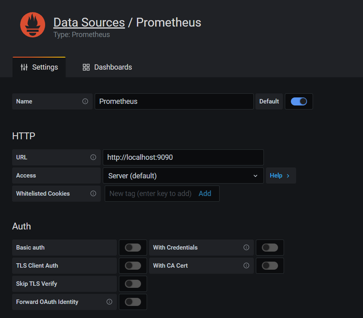Screen dimensions: 363x318
Task: Click the Access field label
Action: [x=26, y=176]
